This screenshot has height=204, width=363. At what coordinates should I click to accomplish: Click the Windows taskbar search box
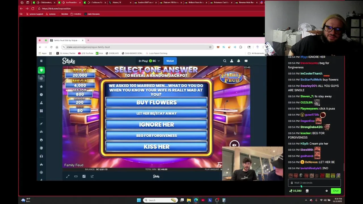160,200
